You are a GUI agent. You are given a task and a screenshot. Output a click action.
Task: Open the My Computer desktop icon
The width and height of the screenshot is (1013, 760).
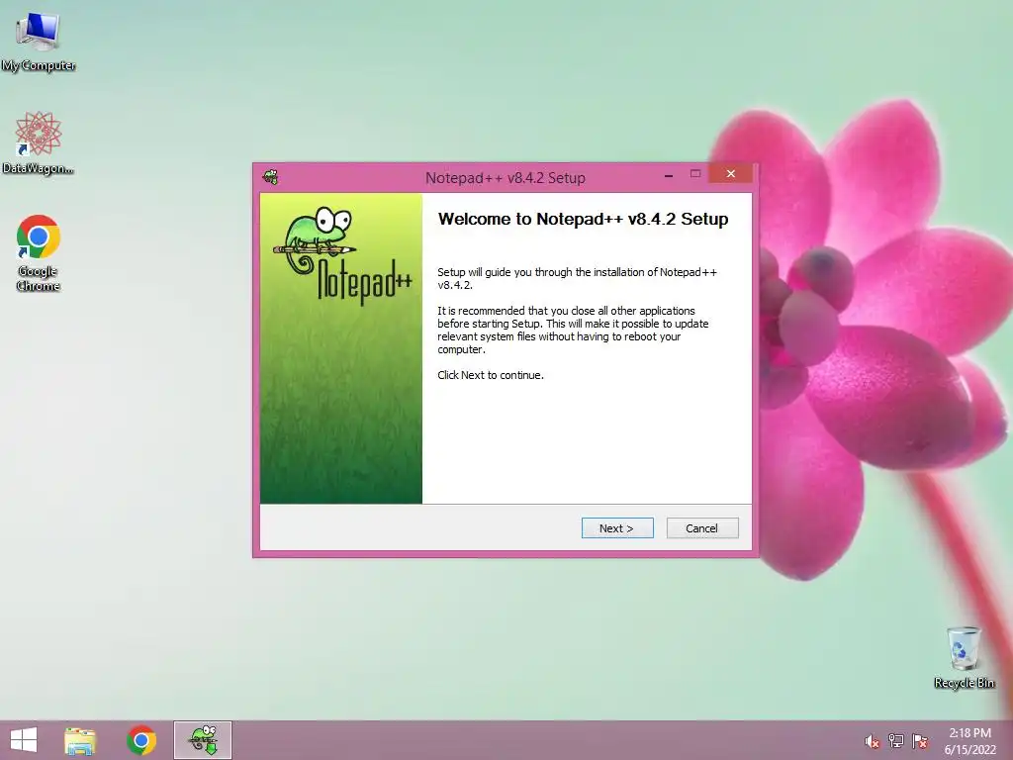[39, 42]
